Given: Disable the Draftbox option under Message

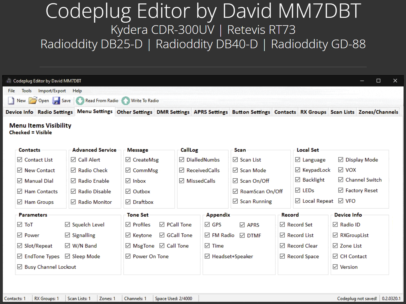Looking at the screenshot, I should tap(128, 202).
